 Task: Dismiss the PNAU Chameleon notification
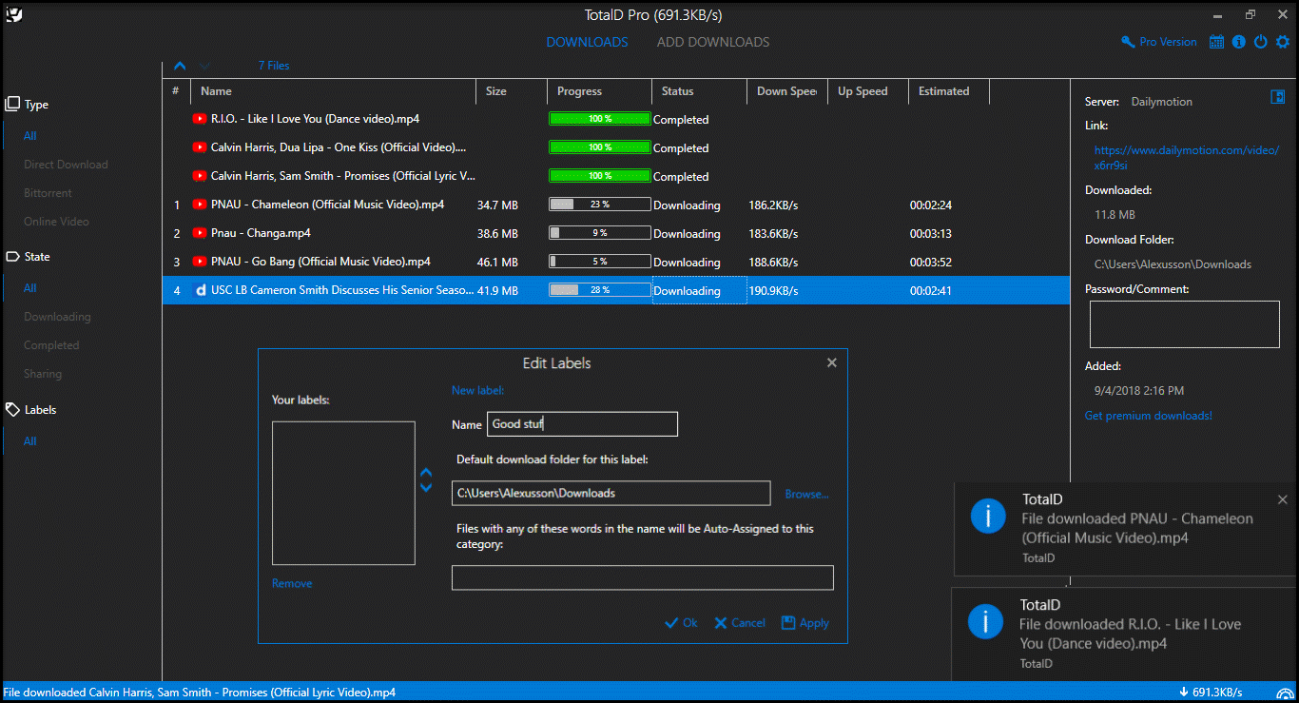pos(1282,499)
